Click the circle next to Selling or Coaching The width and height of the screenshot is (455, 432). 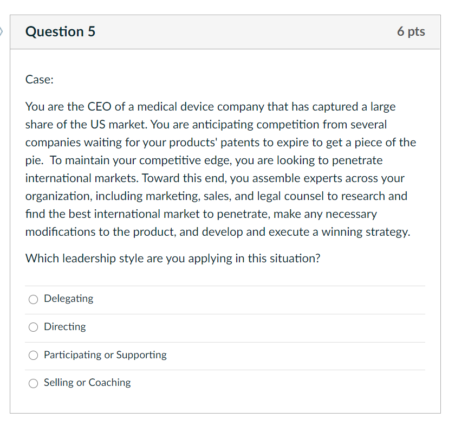coord(33,383)
